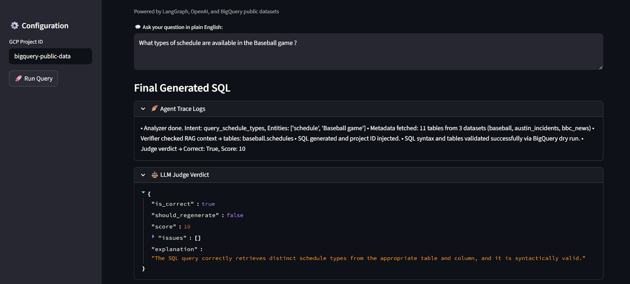The height and width of the screenshot is (284, 630).
Task: Click the Configuration gear icon
Action: tap(15, 26)
